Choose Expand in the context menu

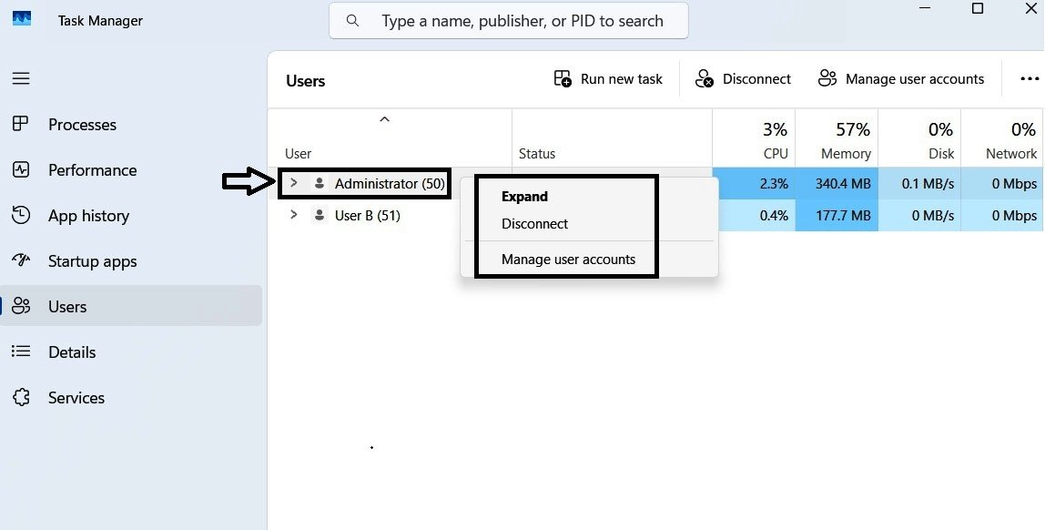click(524, 197)
